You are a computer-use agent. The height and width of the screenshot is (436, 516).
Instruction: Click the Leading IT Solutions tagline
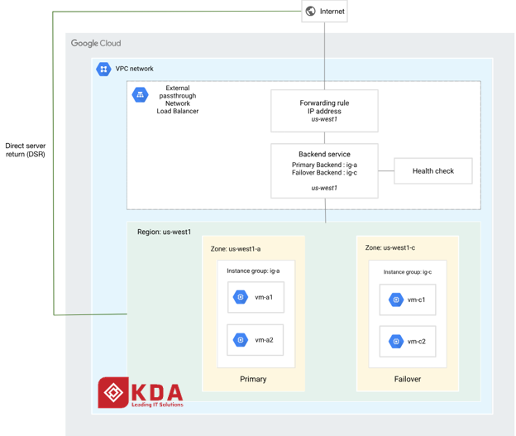pos(157,405)
